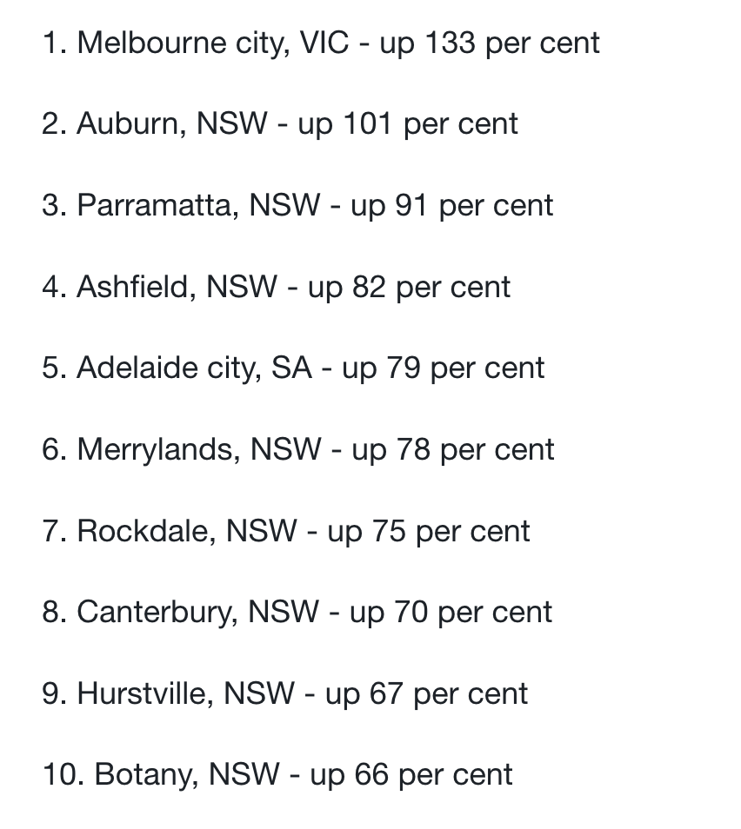Screen dimensions: 741x829
Task: Click the 'up 82 per cent' figure
Action: click(409, 288)
